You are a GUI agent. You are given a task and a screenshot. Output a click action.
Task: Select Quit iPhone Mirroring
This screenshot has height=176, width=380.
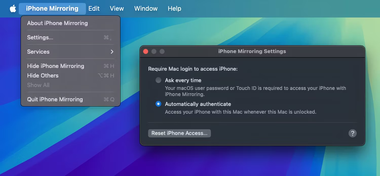[55, 99]
